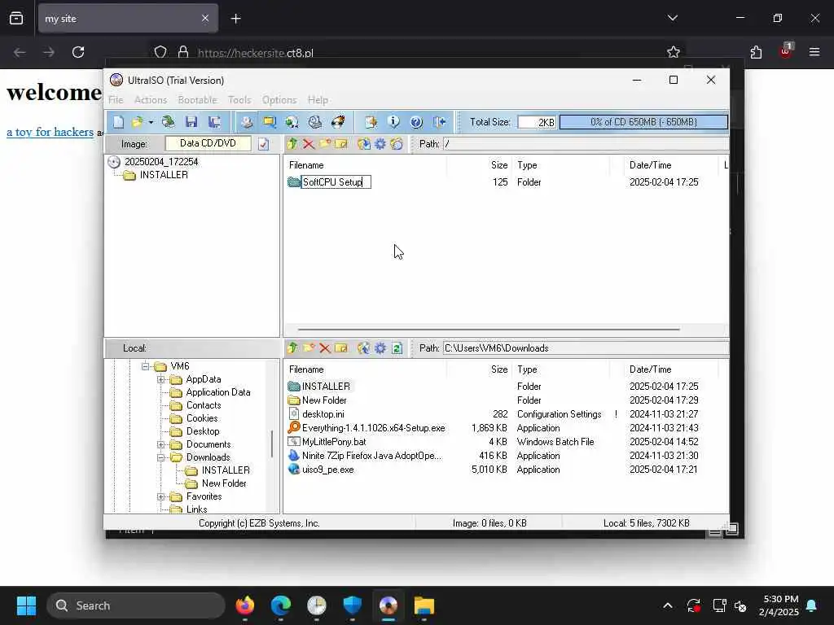Select the Desktop folder in Local tree
Screen dimensions: 834x625
[203, 431]
